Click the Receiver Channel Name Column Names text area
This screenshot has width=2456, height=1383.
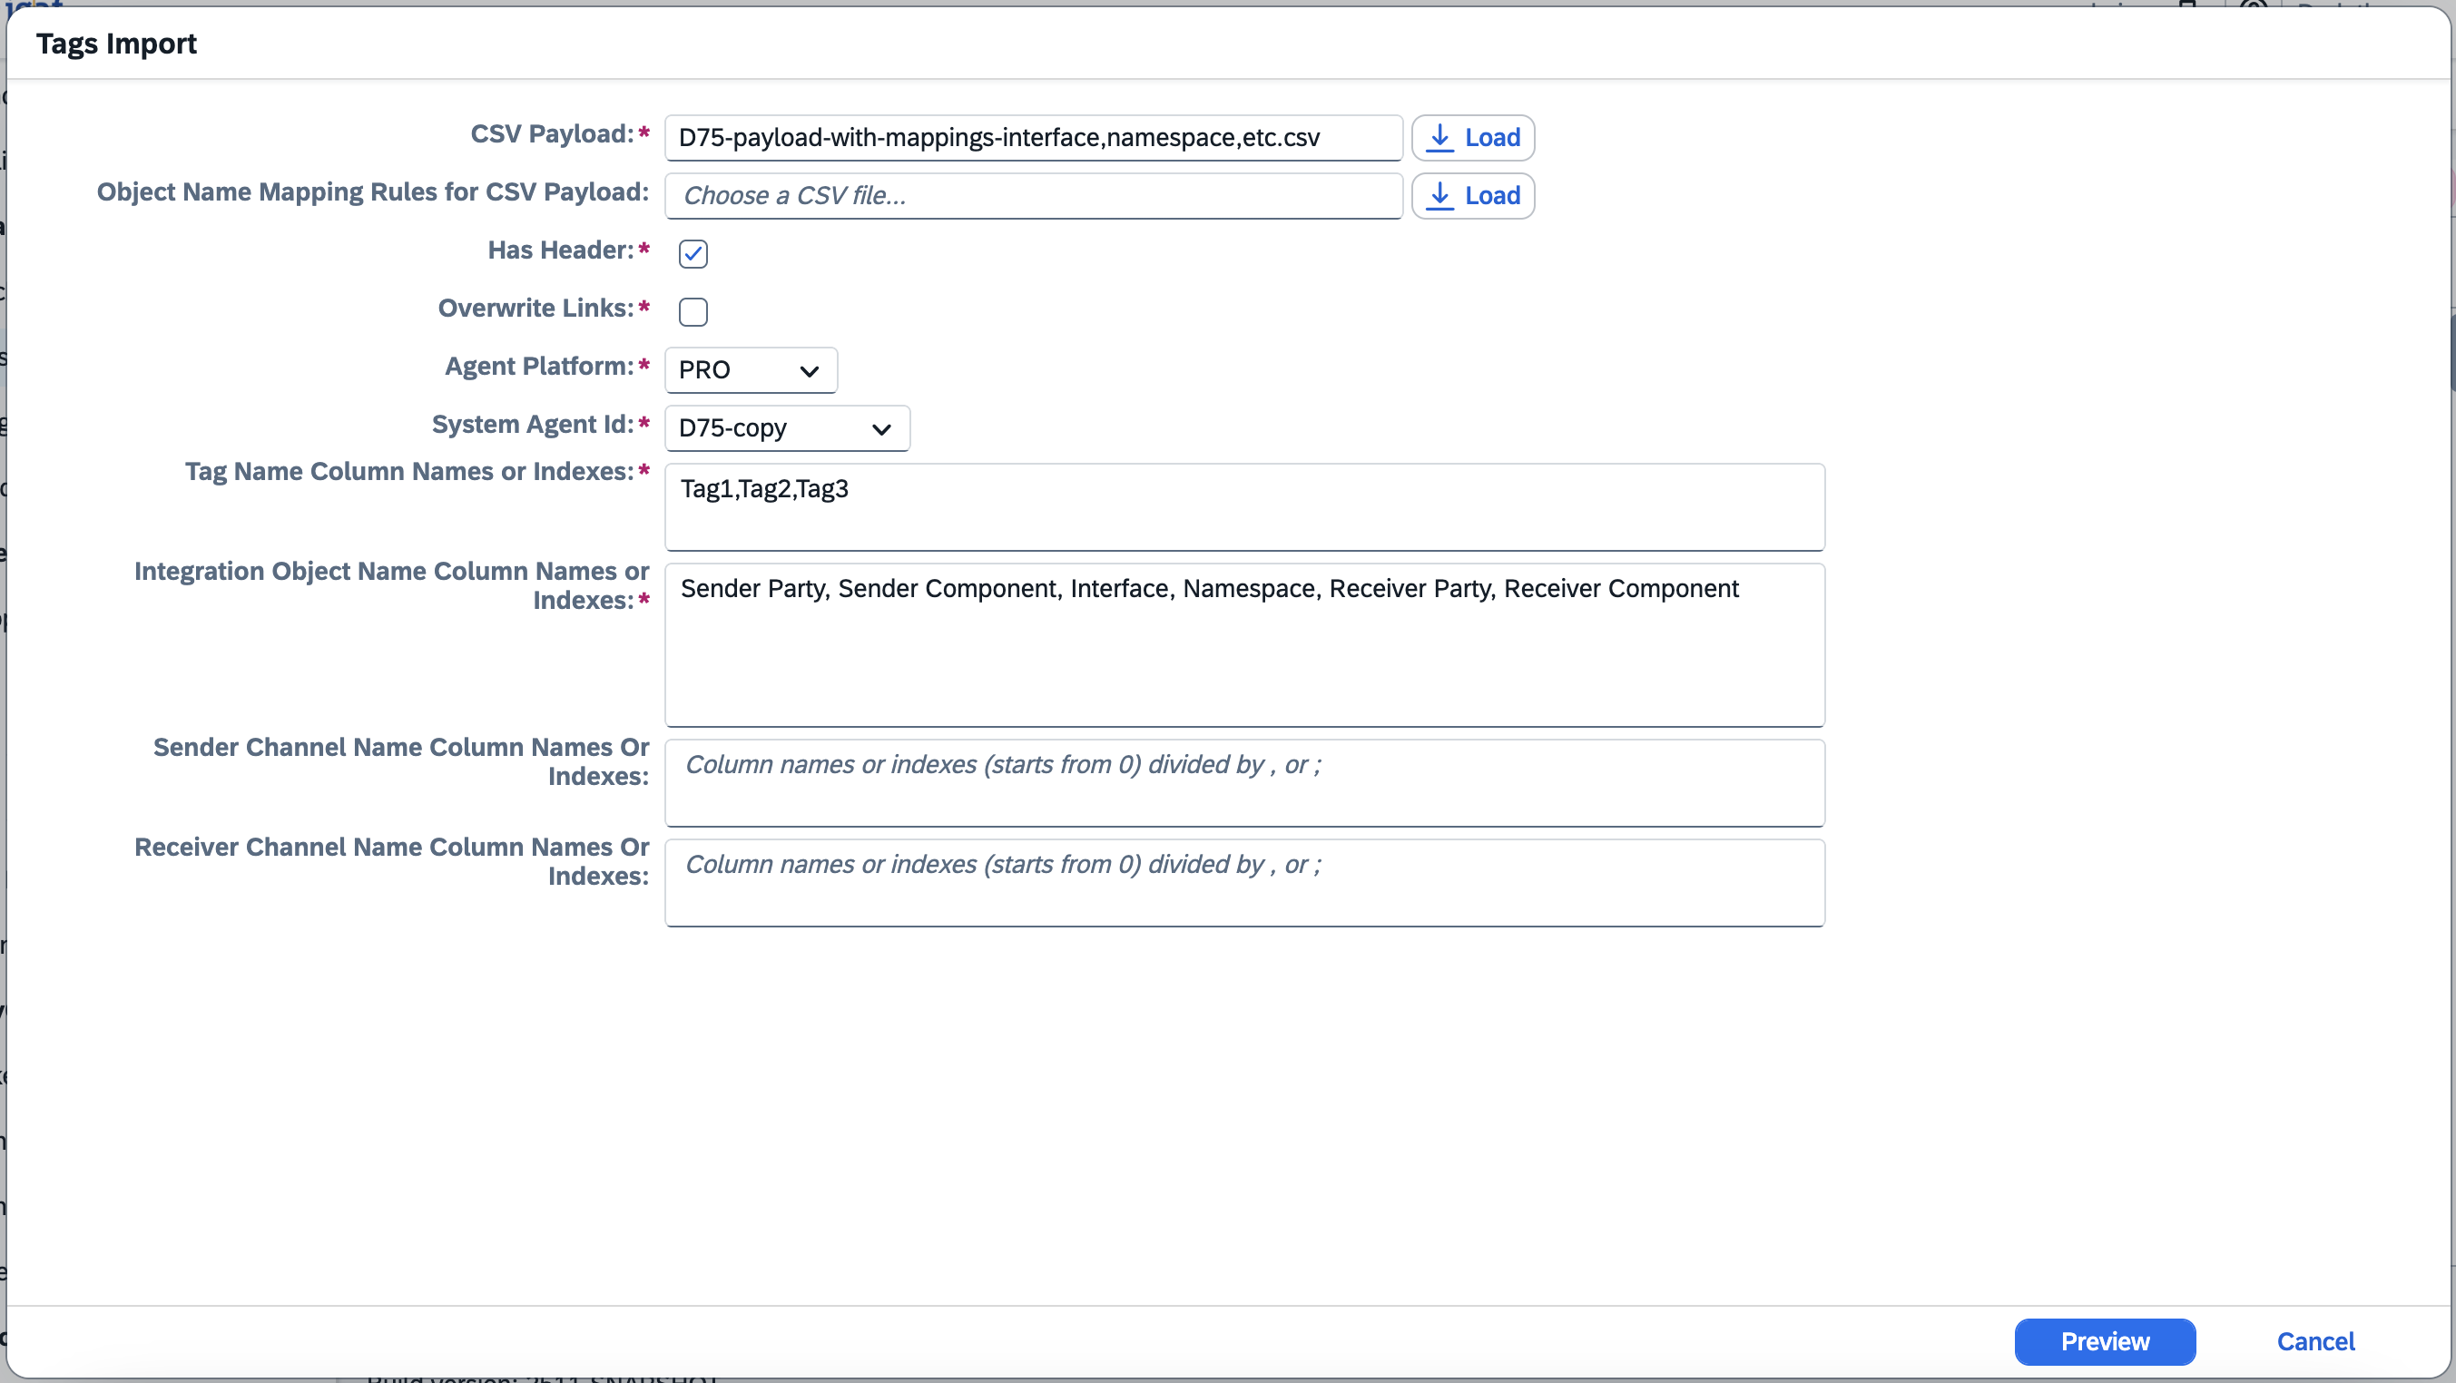point(1244,883)
